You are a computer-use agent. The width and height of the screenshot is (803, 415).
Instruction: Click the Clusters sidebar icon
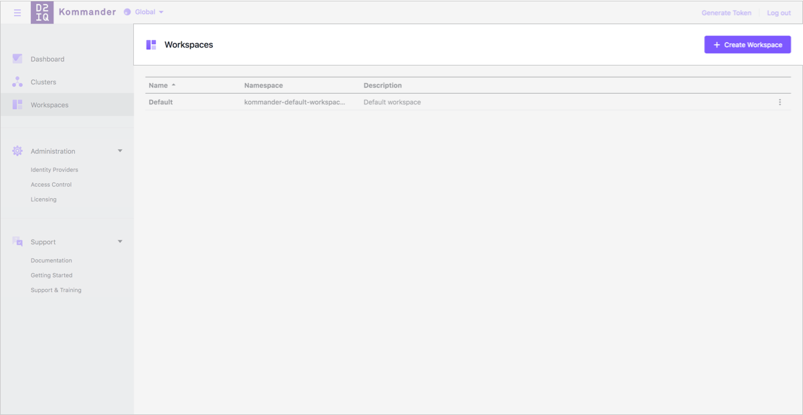click(17, 82)
